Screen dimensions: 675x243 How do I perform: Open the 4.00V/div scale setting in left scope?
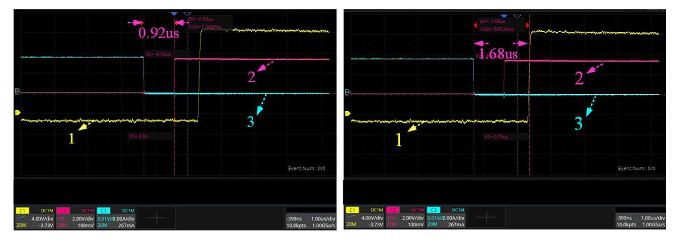[42, 219]
